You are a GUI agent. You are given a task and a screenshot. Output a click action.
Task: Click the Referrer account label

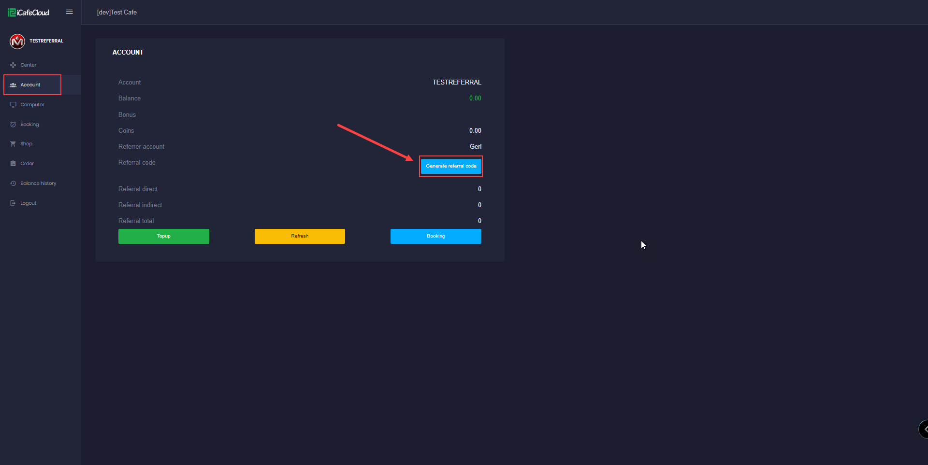(x=141, y=147)
